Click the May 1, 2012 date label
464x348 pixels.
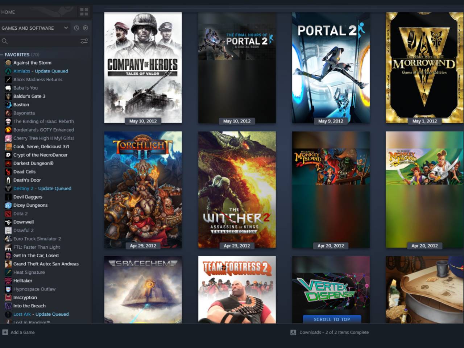click(424, 121)
